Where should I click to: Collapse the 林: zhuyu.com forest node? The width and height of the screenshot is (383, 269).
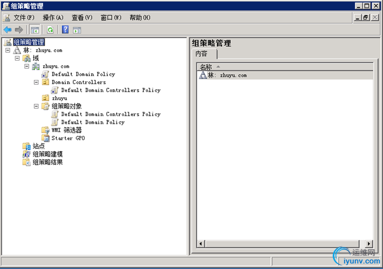(8, 50)
